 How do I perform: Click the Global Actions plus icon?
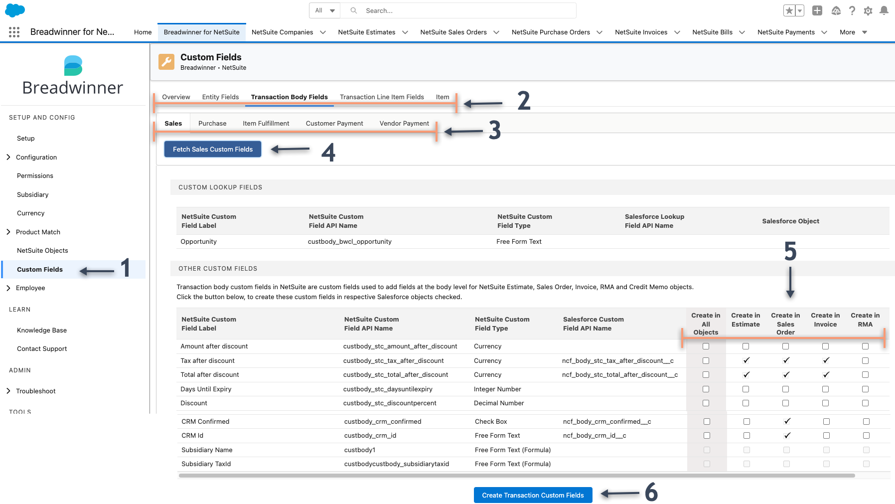click(817, 10)
